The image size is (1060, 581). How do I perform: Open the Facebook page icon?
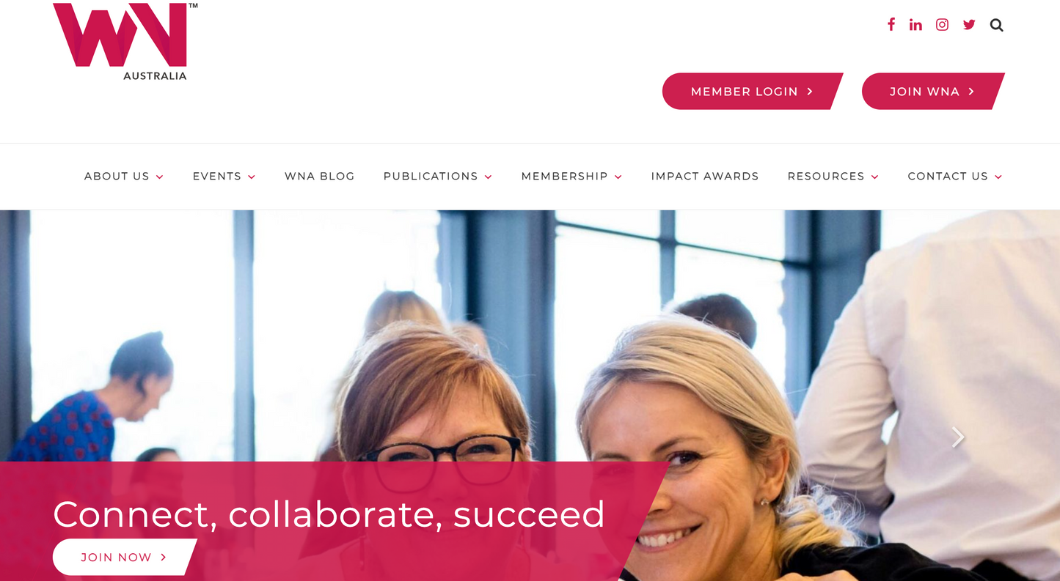point(891,24)
